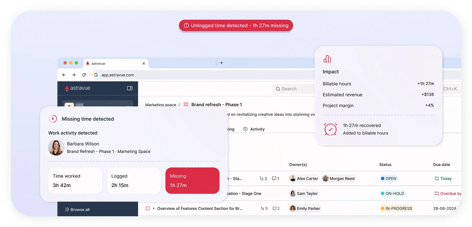Click the grid icon beside Brand refresh - Phase 1
The width and height of the screenshot is (472, 227).
[x=186, y=105]
